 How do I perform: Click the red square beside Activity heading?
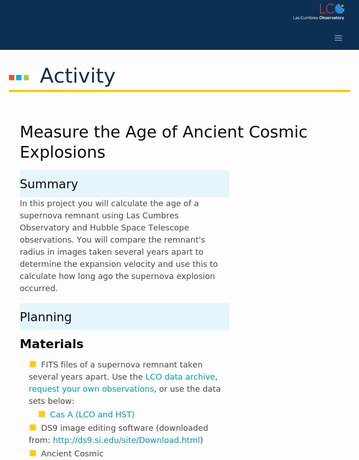[11, 77]
